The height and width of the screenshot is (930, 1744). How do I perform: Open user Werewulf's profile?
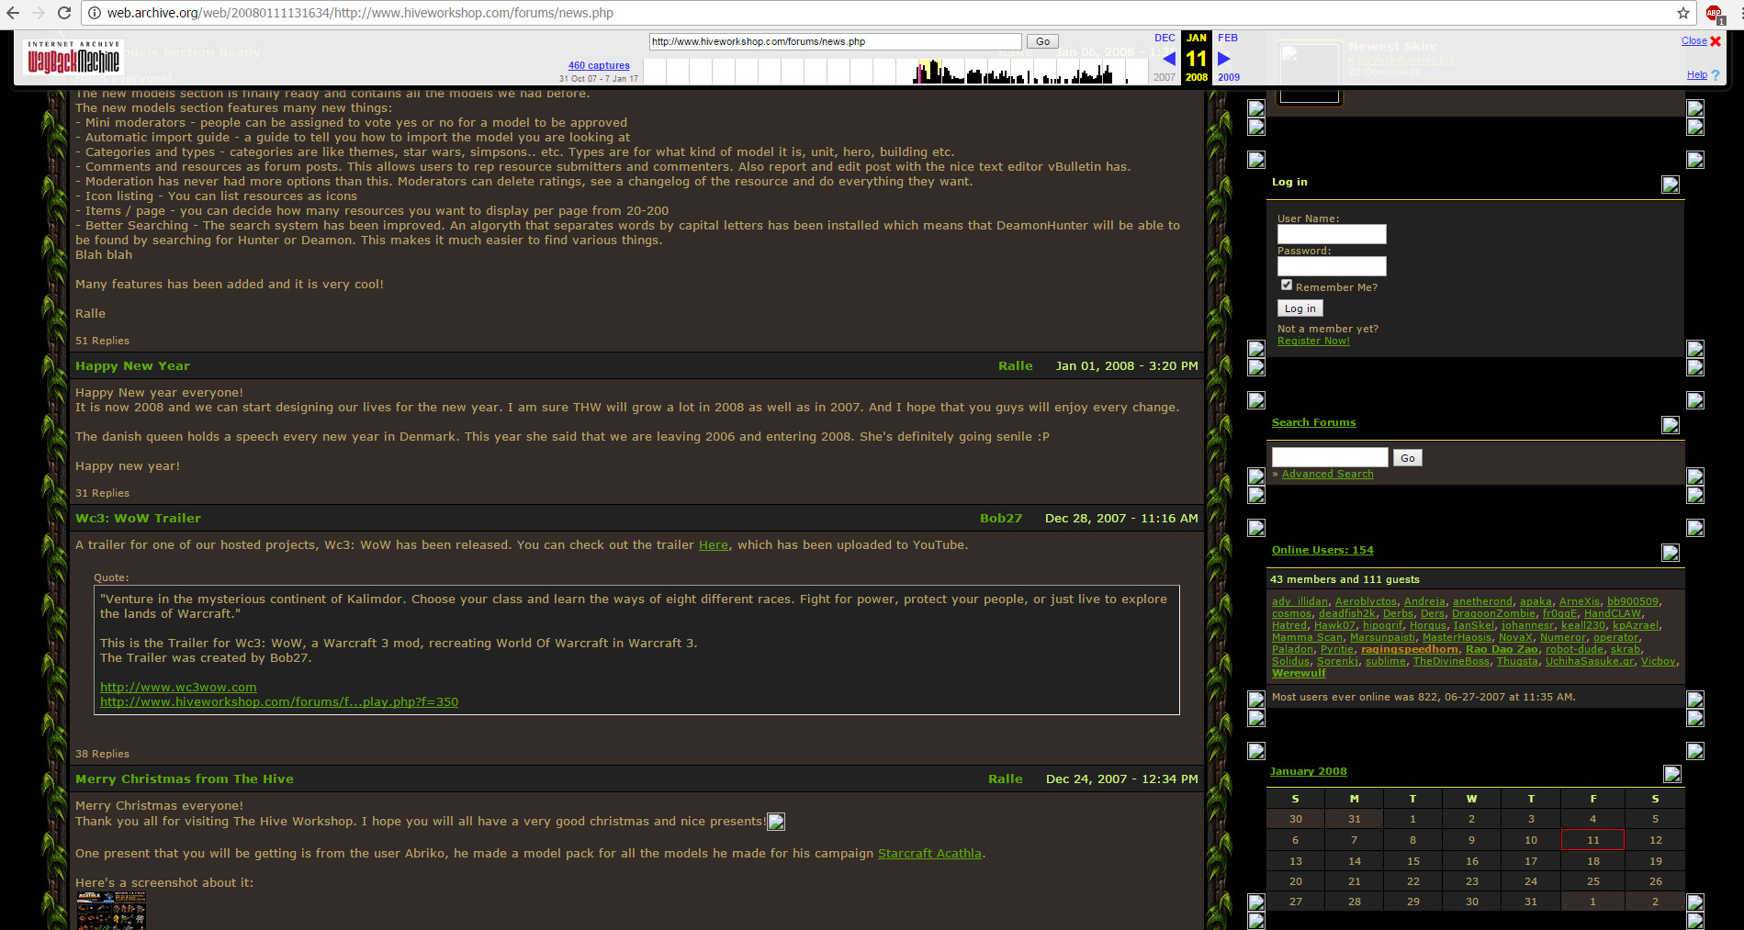1299,673
